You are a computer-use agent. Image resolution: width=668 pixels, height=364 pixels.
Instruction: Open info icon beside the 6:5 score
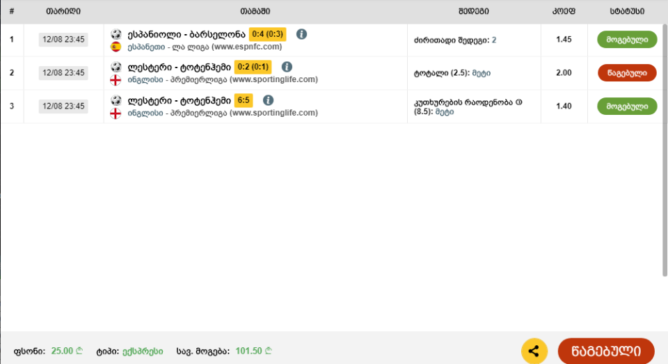[x=268, y=100]
